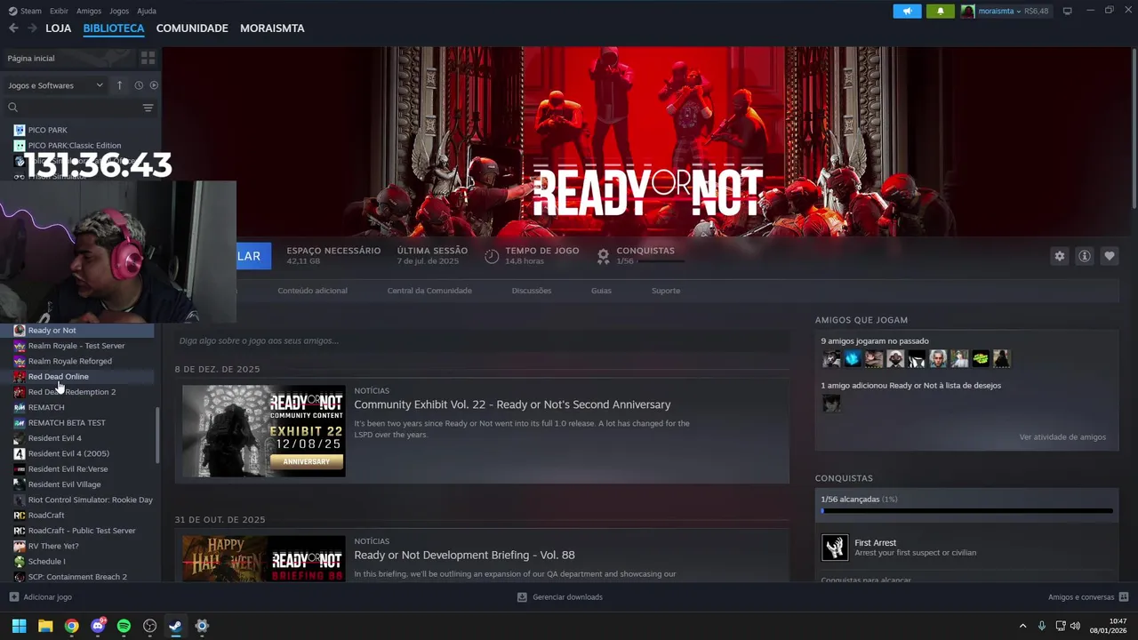Open Google Chrome from taskbar
This screenshot has width=1138, height=640.
tap(71, 626)
